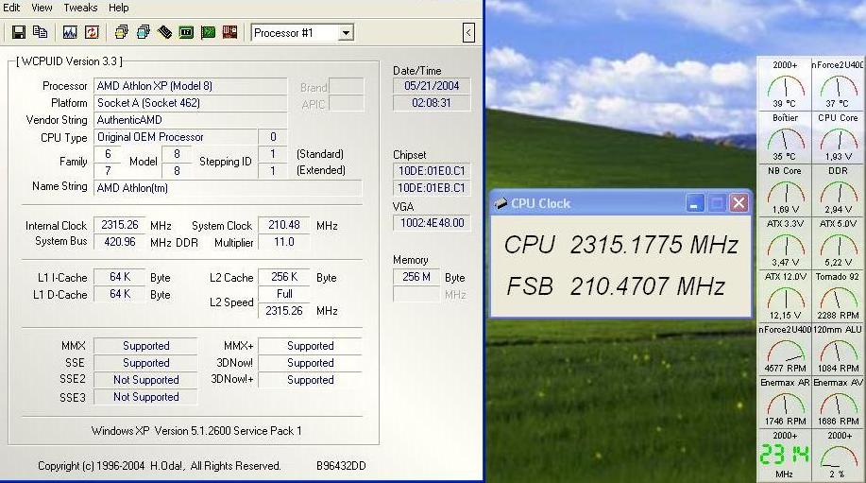
Task: Select the Boîtier temperature gauge
Action: pyautogui.click(x=785, y=136)
